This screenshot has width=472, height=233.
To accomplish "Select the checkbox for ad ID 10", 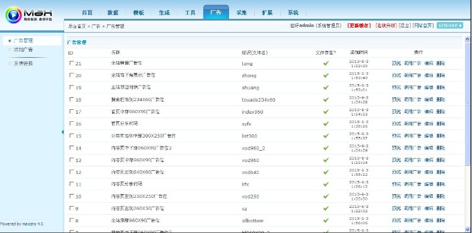I will tap(71, 196).
